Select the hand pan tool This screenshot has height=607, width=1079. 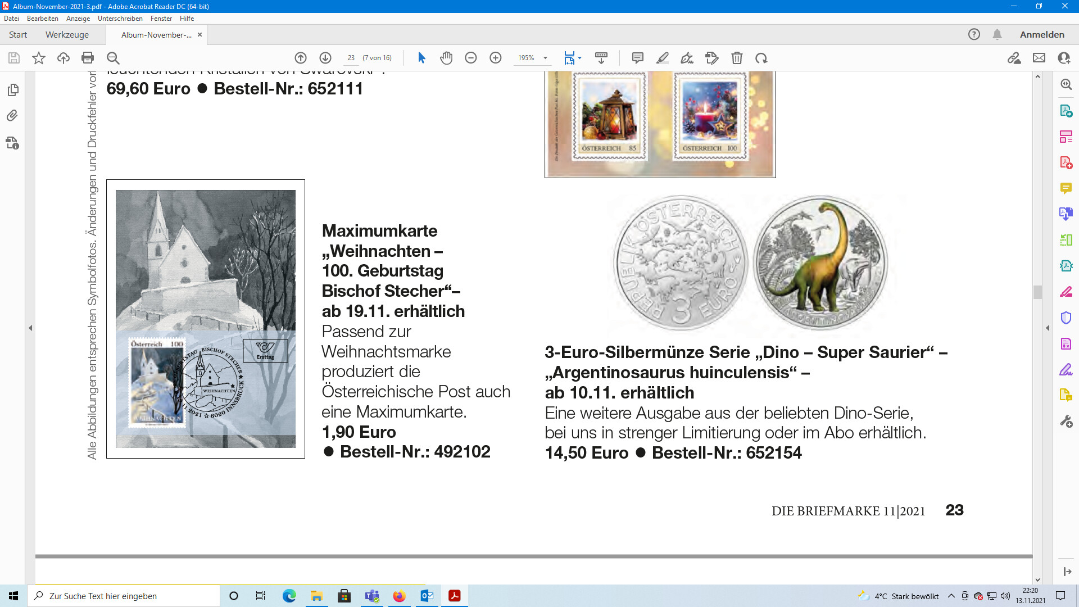(x=446, y=58)
